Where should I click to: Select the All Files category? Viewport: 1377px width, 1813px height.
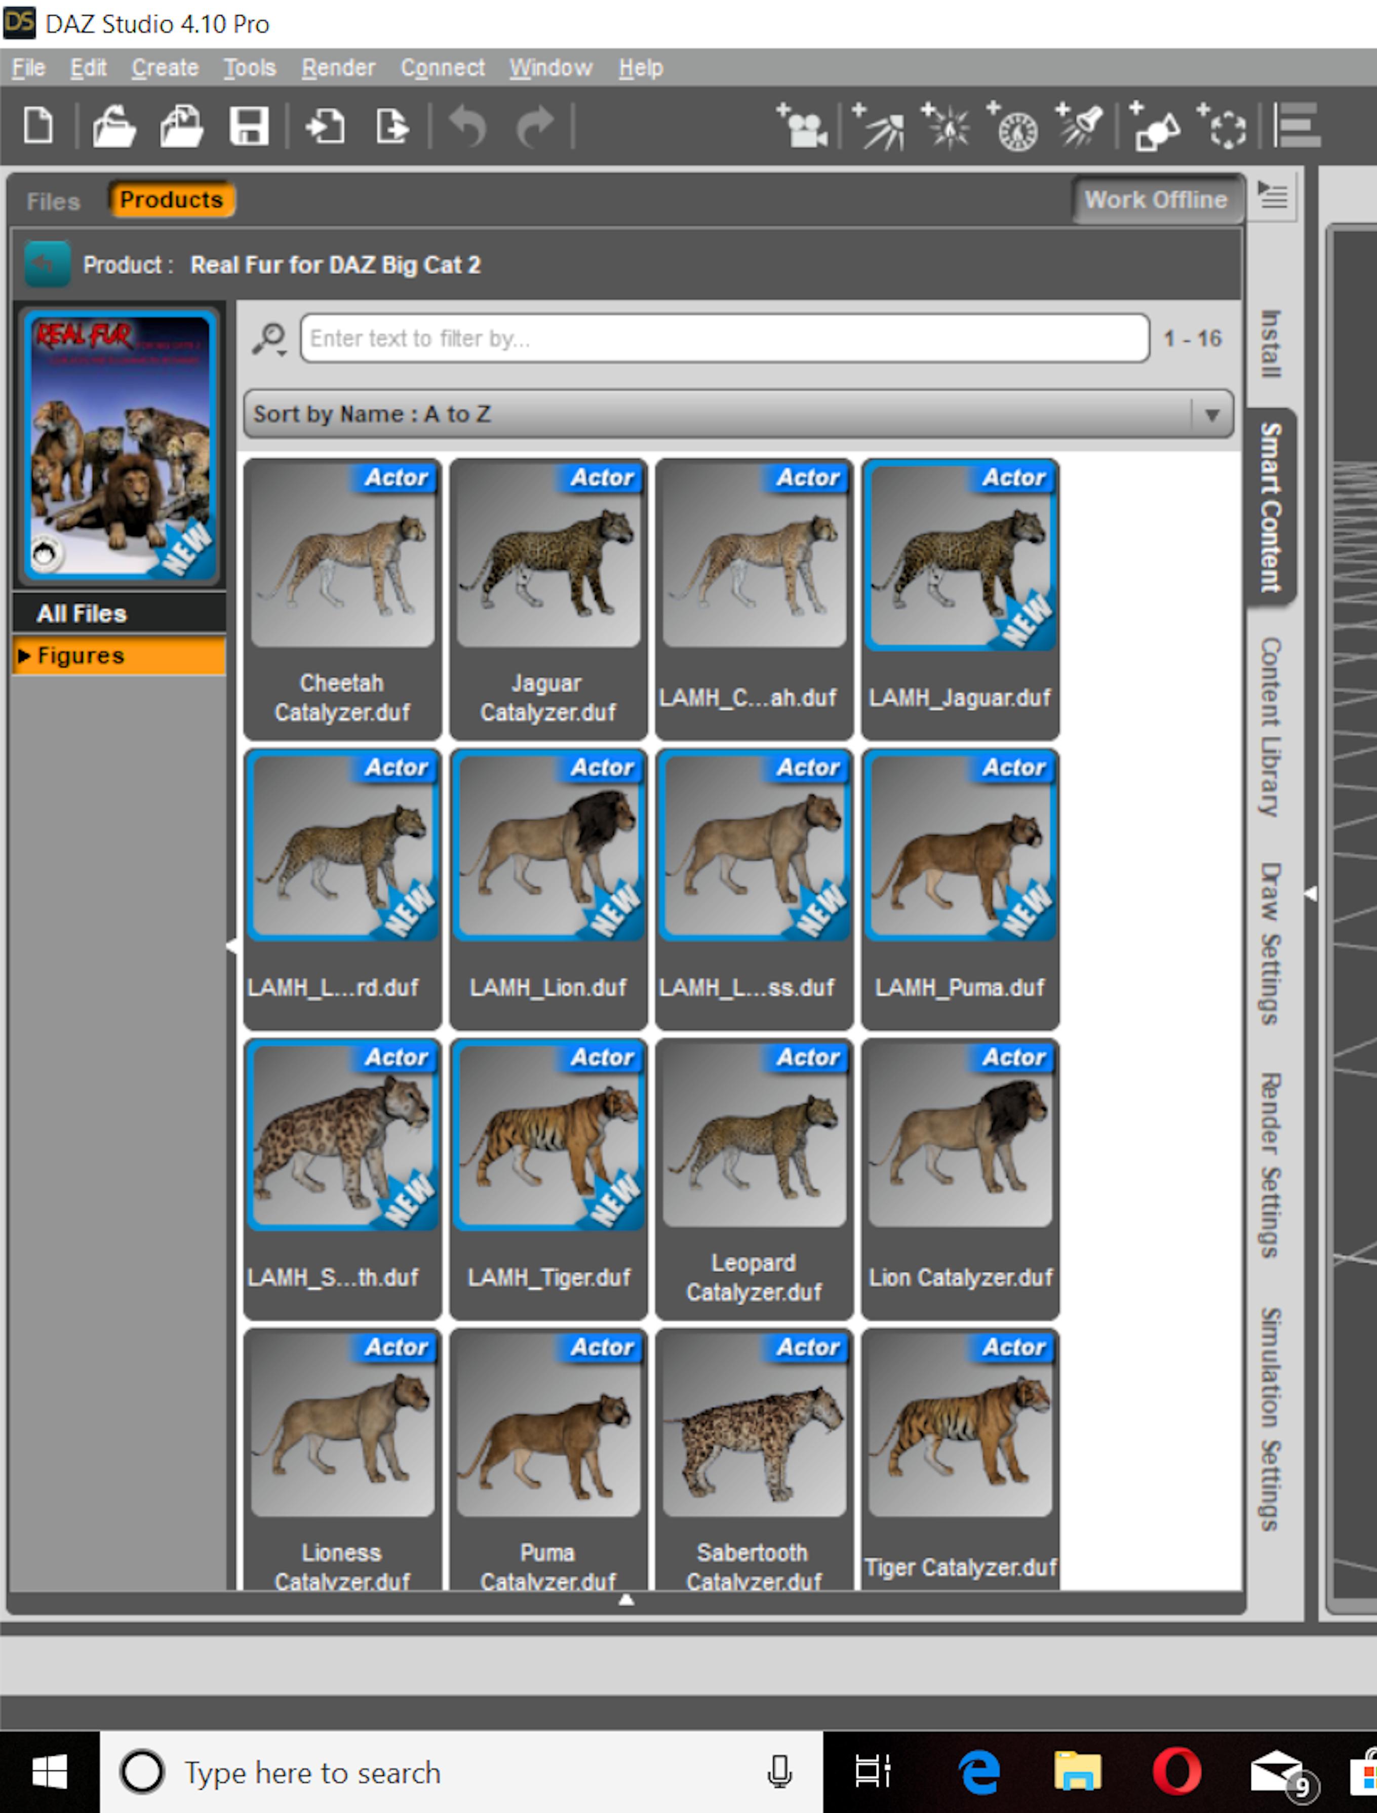(82, 614)
